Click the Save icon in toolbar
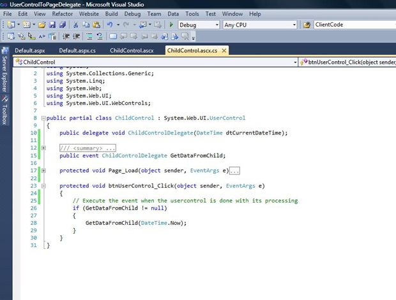Image resolution: width=396 pixels, height=300 pixels. pyautogui.click(x=52, y=25)
